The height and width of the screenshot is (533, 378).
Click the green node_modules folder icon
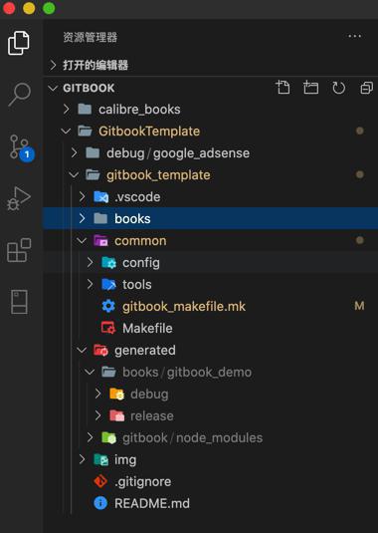pos(108,437)
